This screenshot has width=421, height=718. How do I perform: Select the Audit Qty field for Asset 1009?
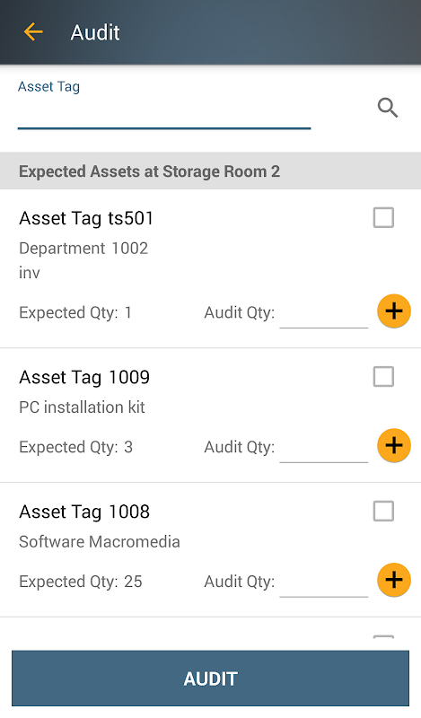pyautogui.click(x=324, y=450)
